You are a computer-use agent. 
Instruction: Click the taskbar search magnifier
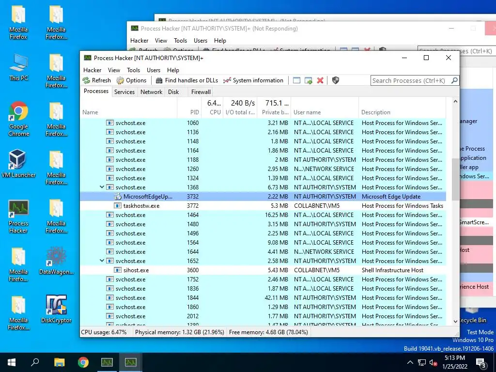(x=35, y=362)
